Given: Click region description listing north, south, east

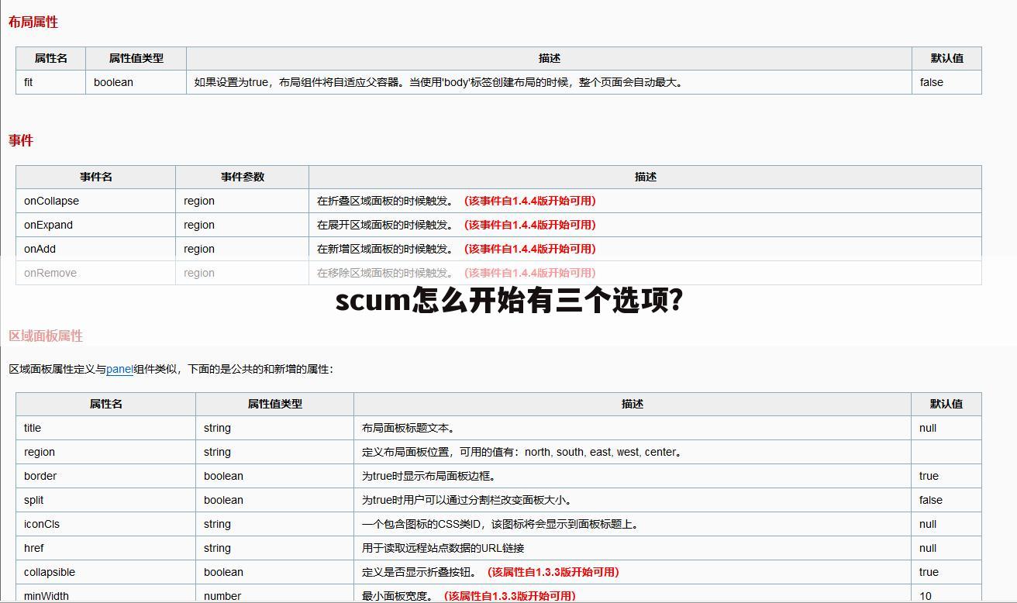Looking at the screenshot, I should tap(523, 452).
